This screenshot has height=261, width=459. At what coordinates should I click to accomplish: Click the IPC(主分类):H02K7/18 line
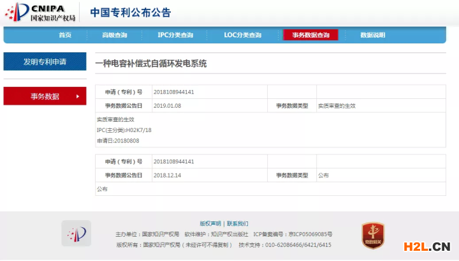coord(124,130)
